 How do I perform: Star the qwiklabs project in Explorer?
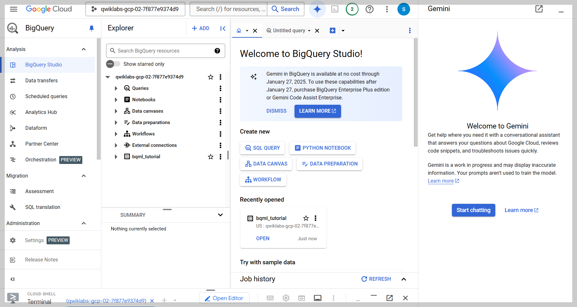211,77
